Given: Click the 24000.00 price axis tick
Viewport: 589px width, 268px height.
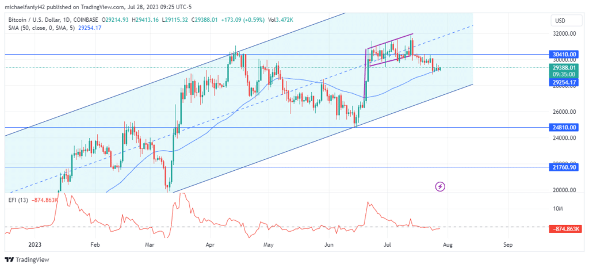Looking at the screenshot, I should [x=564, y=138].
